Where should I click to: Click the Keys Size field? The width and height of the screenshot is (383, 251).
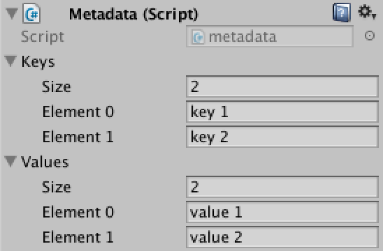click(x=282, y=86)
